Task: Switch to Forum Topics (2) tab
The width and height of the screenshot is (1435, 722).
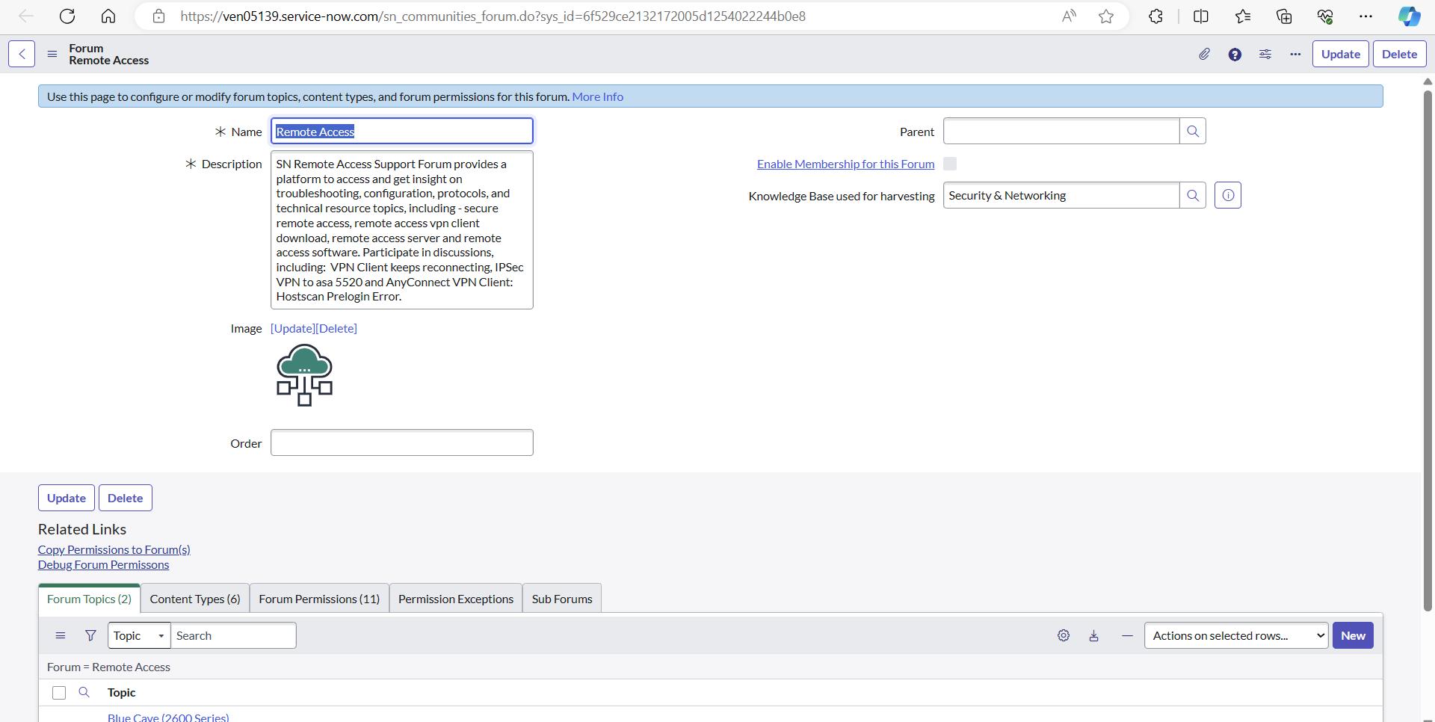Action: pyautogui.click(x=89, y=599)
